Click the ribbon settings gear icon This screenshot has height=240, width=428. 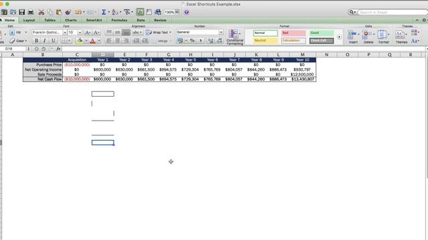click(x=424, y=20)
